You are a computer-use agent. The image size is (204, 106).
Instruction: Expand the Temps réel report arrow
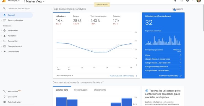pyautogui.click(x=2, y=30)
